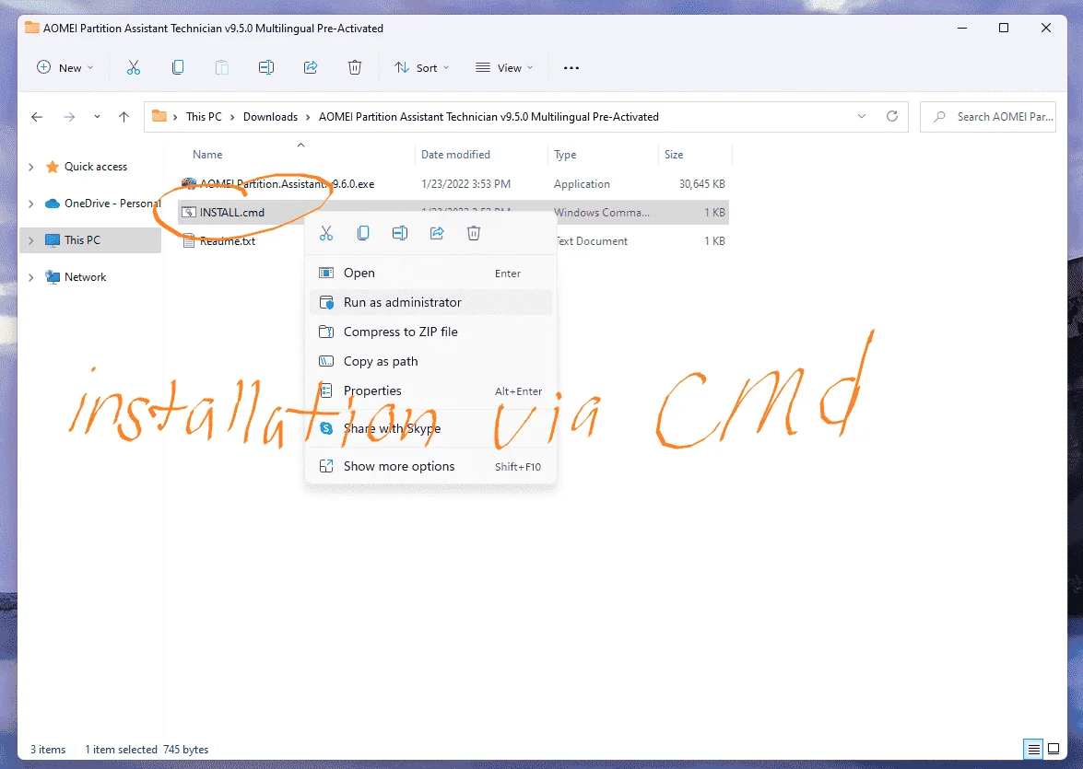Click the Copy icon in the toolbar
This screenshot has width=1083, height=769.
coord(178,67)
